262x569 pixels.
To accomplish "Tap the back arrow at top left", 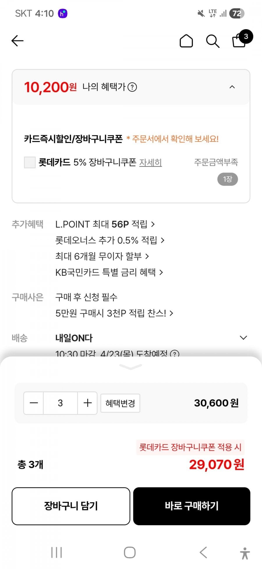I will point(17,41).
